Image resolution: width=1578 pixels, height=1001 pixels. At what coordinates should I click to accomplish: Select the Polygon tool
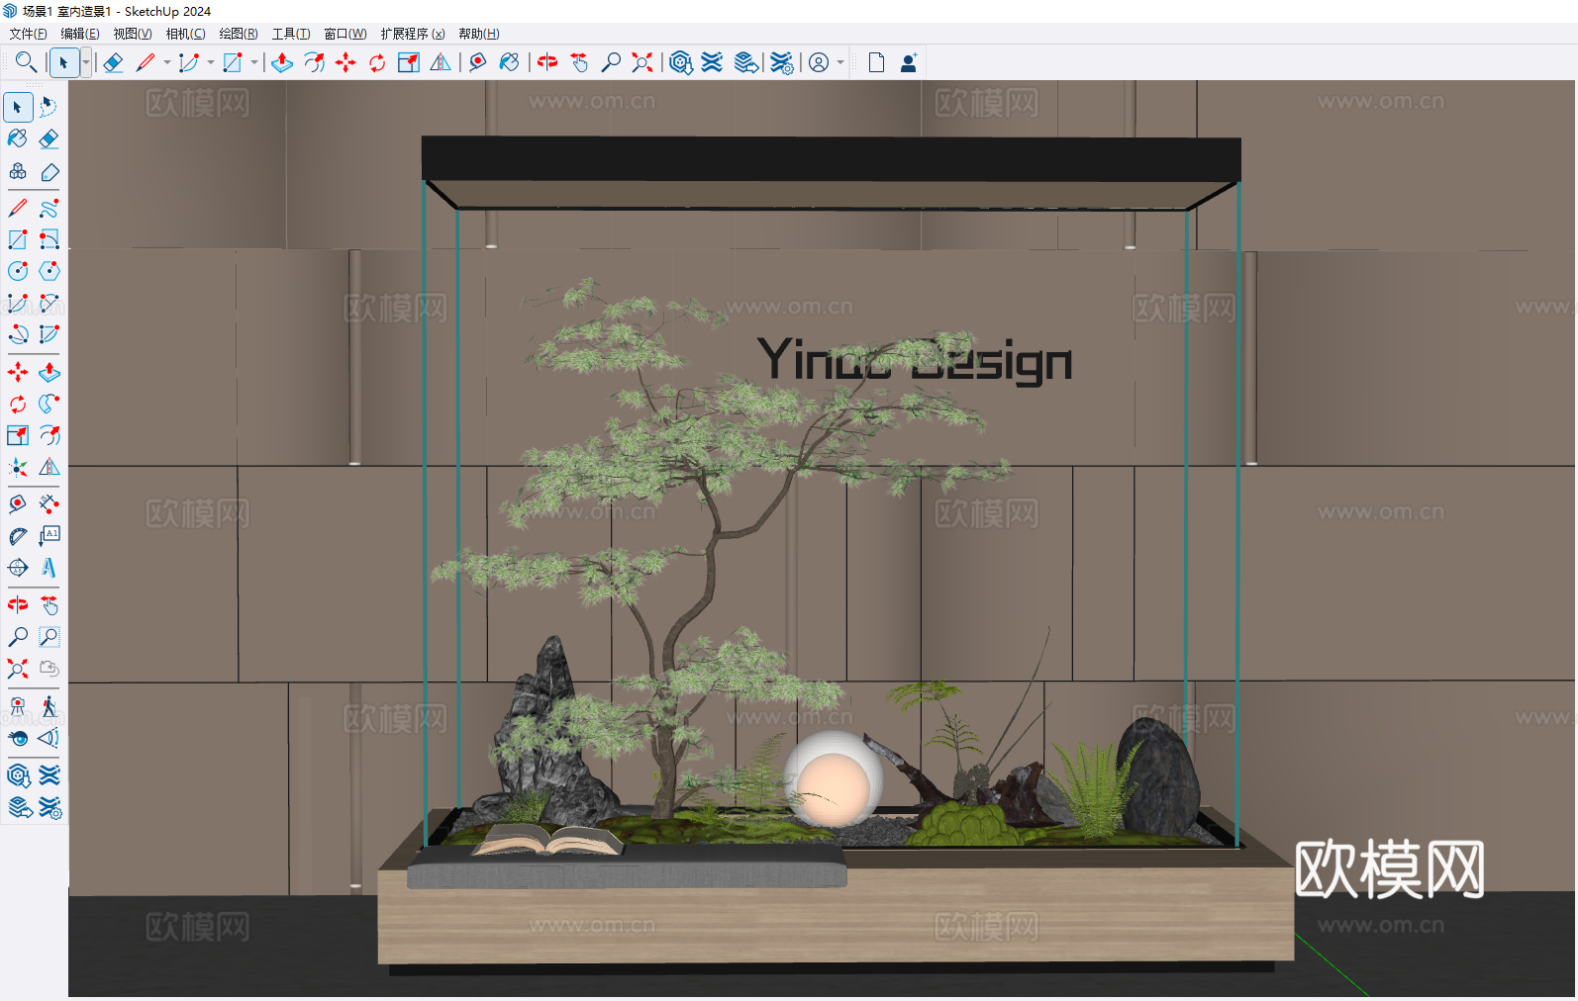[49, 271]
